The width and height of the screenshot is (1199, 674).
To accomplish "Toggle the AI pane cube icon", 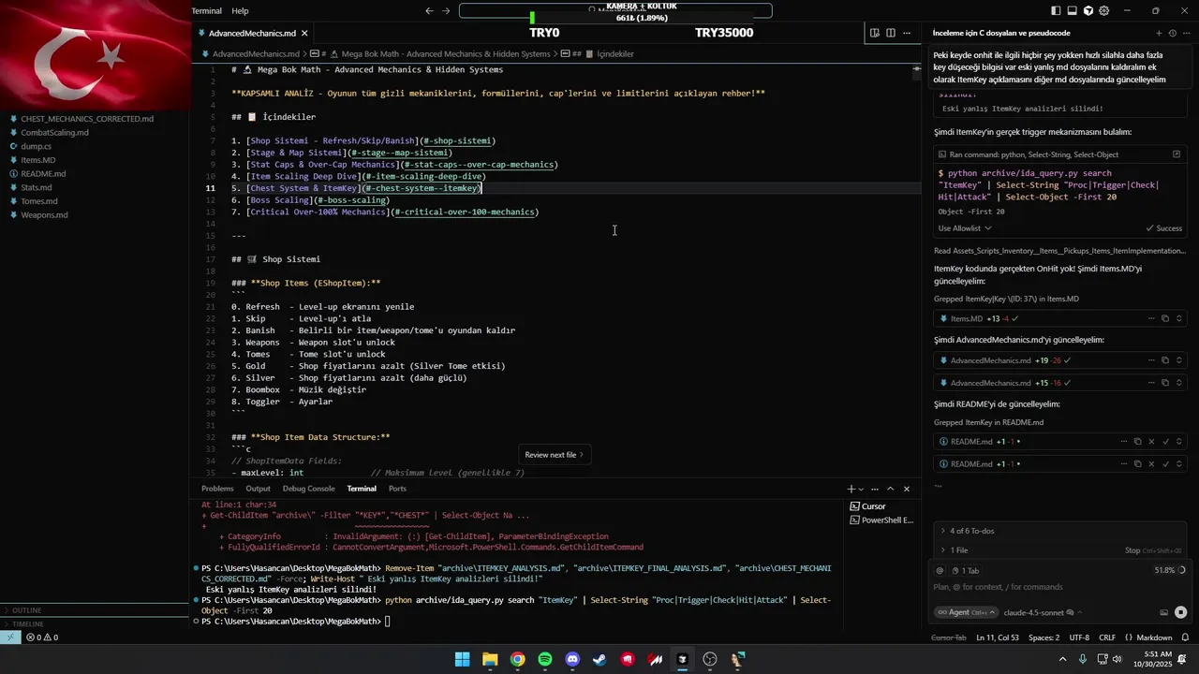I will pos(1088,10).
